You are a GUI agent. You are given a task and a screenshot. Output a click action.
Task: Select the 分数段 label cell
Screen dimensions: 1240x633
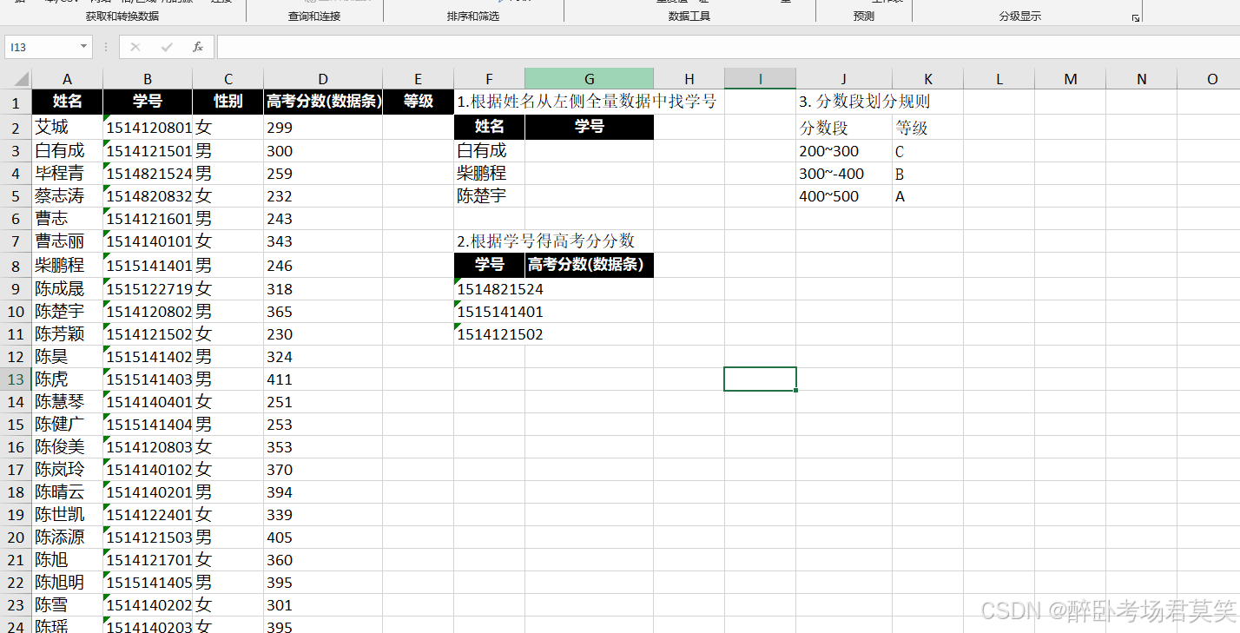[844, 128]
